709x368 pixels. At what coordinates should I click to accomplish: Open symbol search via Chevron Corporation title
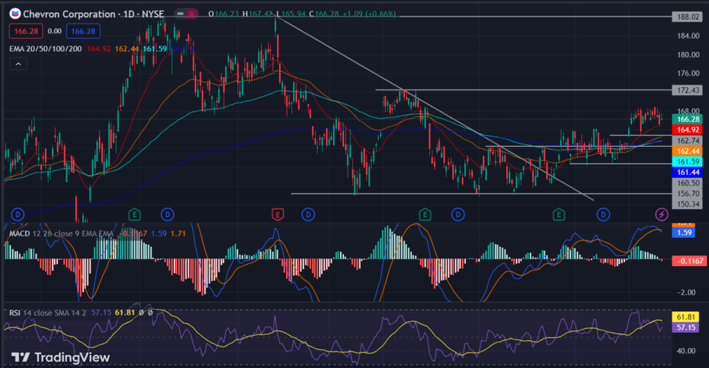[93, 14]
